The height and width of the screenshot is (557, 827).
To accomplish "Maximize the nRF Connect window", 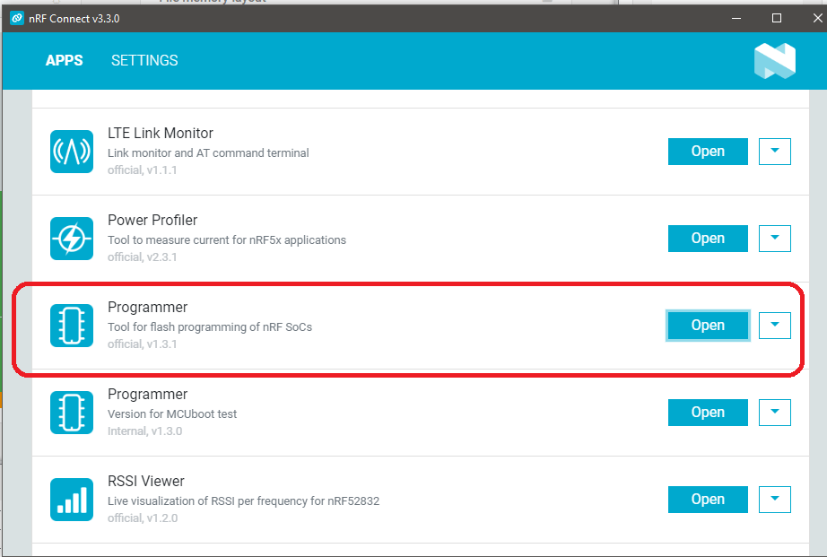I will 777,18.
